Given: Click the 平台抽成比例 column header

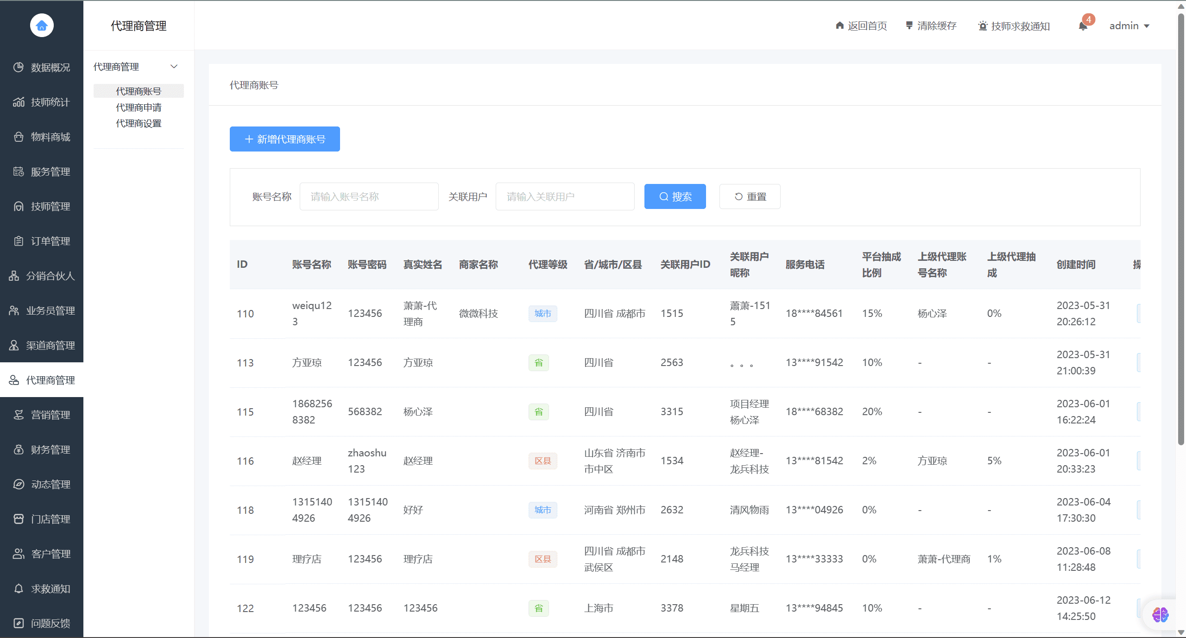Looking at the screenshot, I should pos(882,265).
